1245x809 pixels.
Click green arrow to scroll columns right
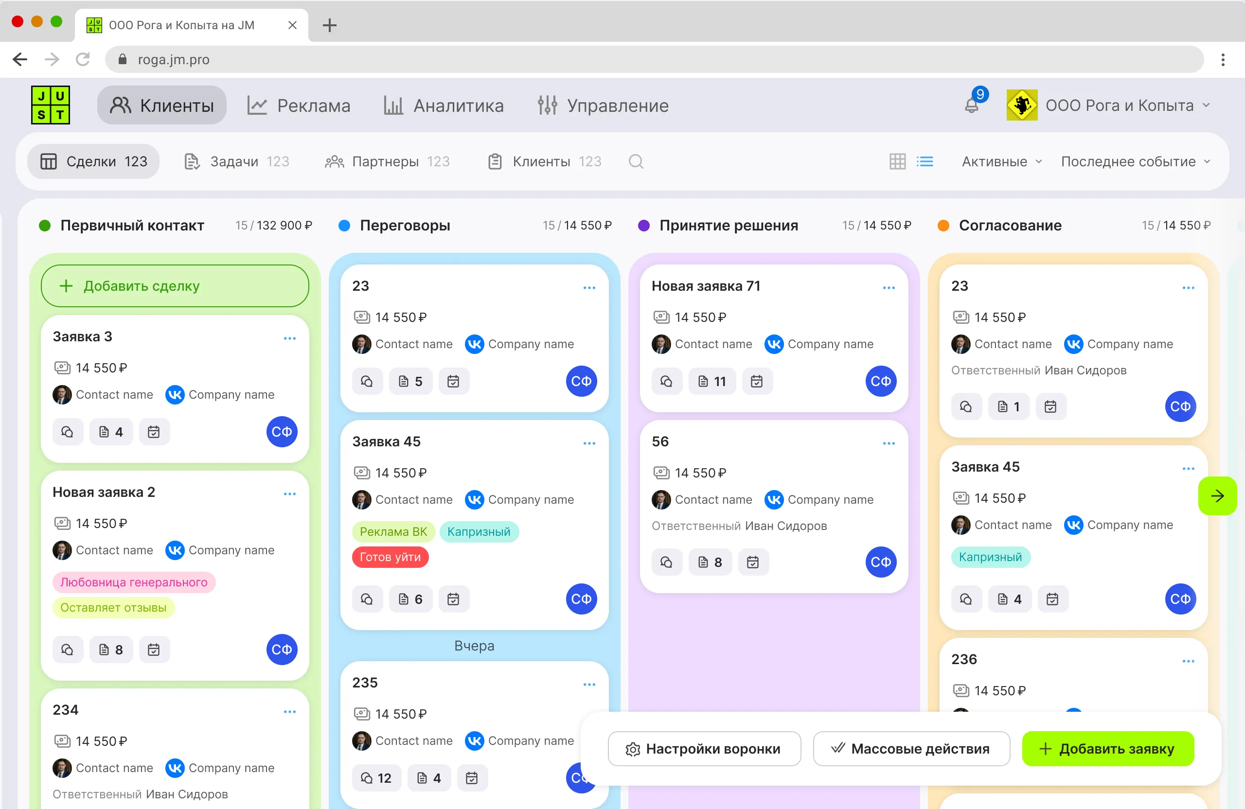click(1217, 496)
